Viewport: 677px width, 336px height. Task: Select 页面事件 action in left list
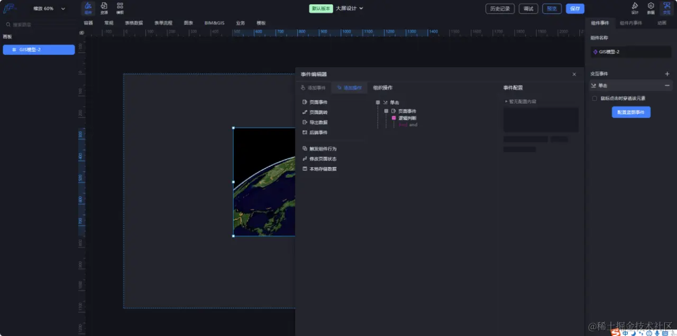315,102
